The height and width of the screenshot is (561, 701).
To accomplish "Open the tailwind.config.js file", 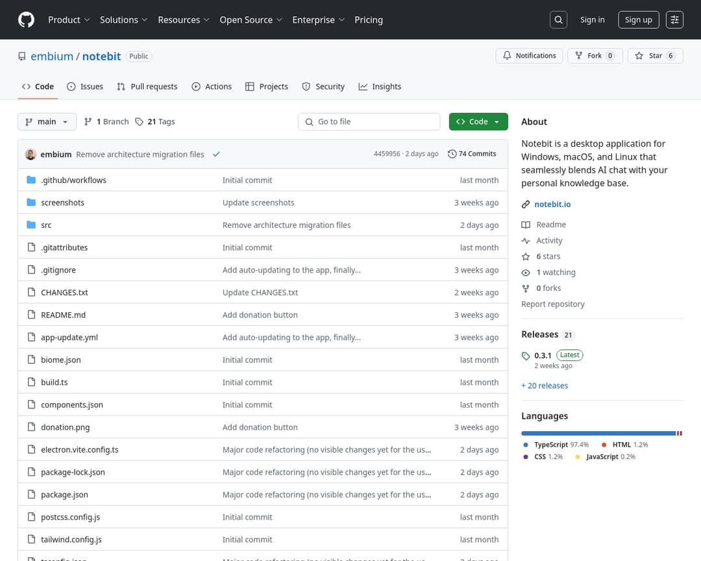I will coord(71,540).
